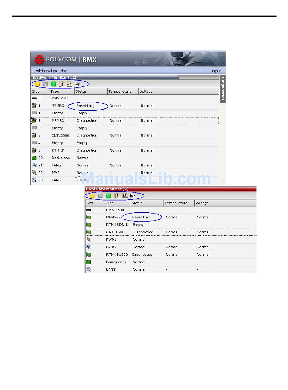
Task: Select the 'RTM-IP1500' type cell
Action: click(x=117, y=255)
